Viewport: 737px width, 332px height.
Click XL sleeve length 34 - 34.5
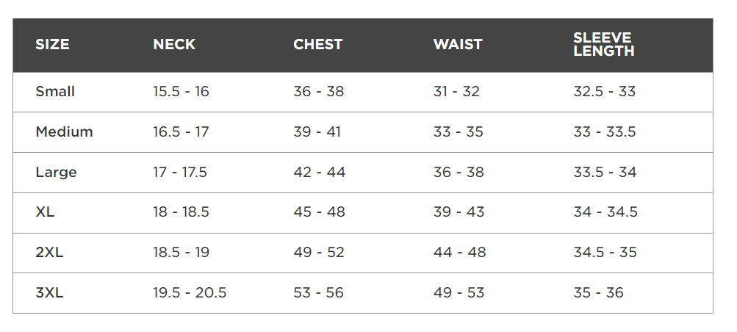tap(605, 212)
